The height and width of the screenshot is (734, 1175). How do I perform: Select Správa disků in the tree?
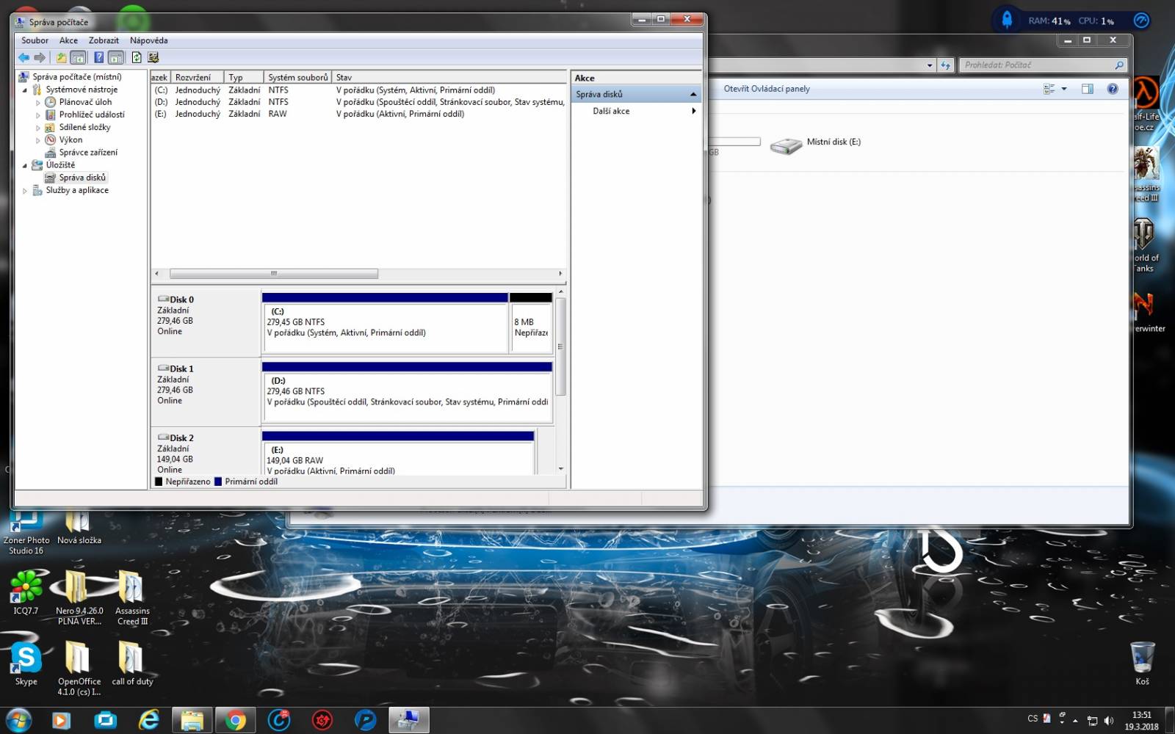point(82,178)
